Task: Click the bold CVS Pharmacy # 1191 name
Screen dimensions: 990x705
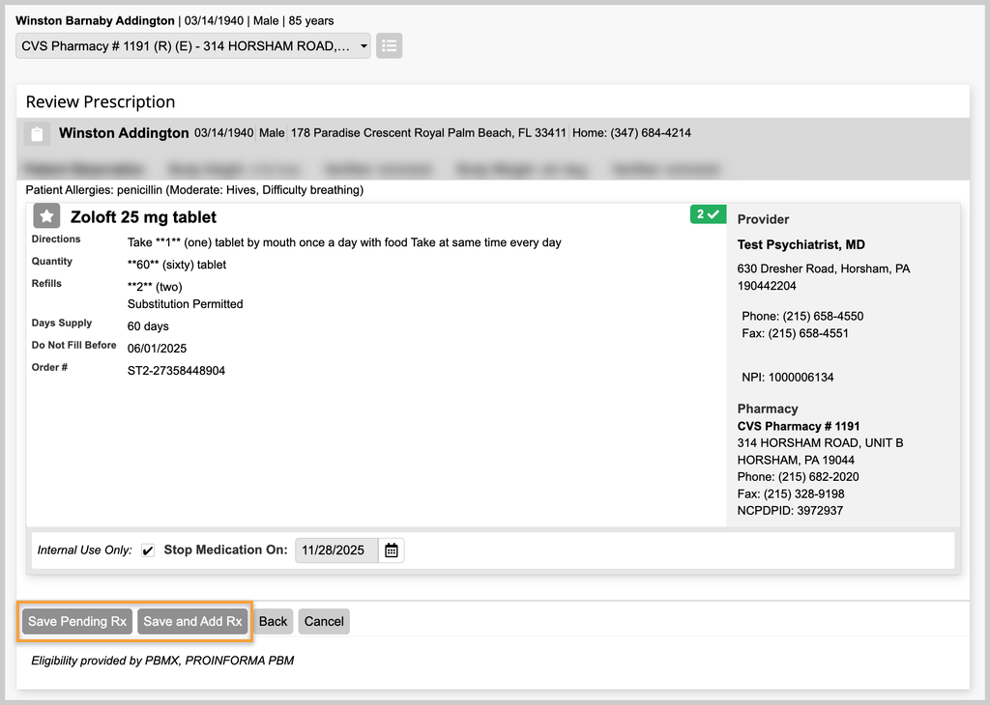Action: pos(798,426)
